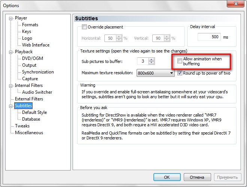Open the Default Style settings page

[34, 112]
